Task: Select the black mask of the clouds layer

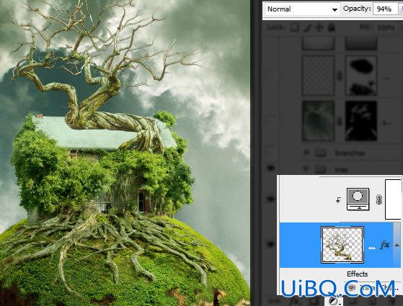Action: coord(361,121)
